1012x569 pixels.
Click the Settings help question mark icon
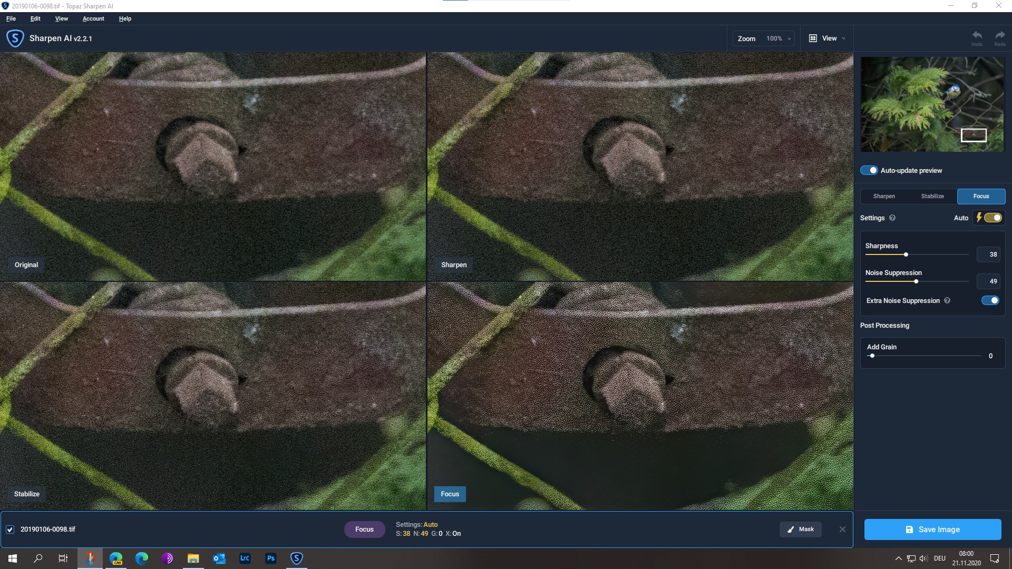point(892,218)
